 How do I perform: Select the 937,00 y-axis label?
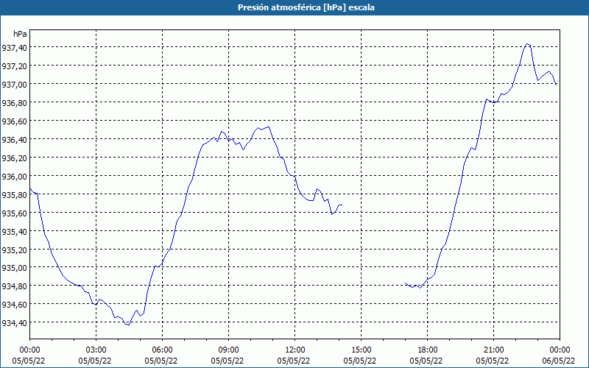click(x=14, y=84)
